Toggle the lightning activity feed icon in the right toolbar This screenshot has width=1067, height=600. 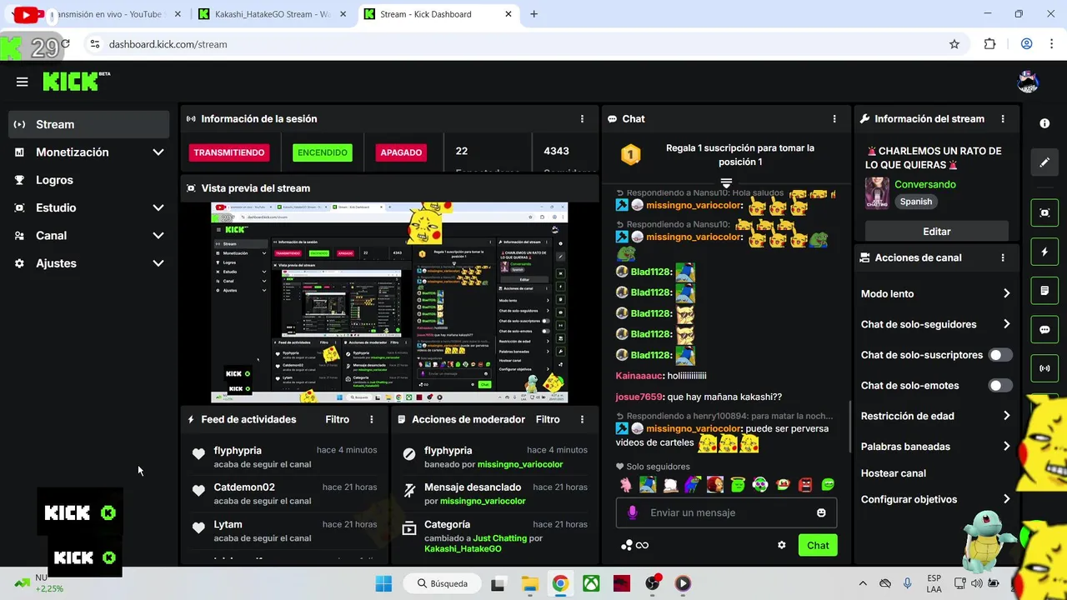(x=1044, y=252)
